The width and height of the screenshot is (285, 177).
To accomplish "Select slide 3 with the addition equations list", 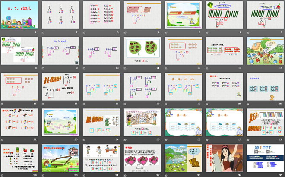I will click(100, 15).
